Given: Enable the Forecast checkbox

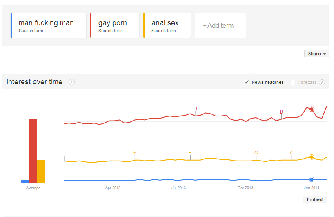Looking at the screenshot, I should [x=293, y=82].
